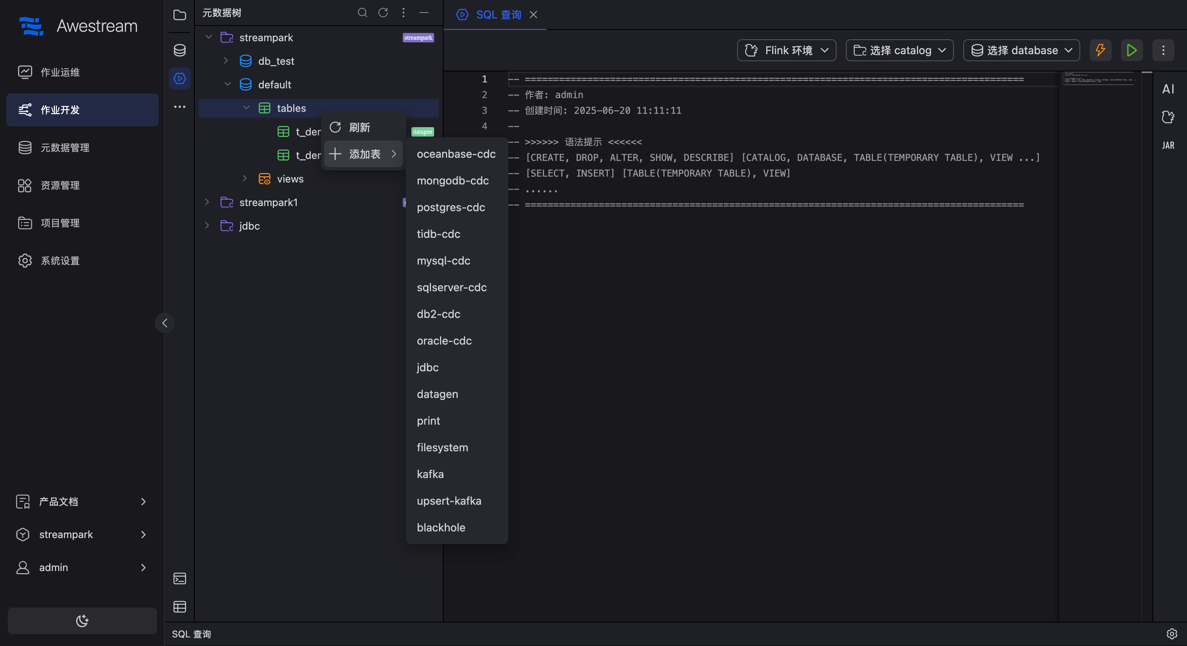Run SQL with the green play button
1187x646 pixels.
click(x=1132, y=50)
